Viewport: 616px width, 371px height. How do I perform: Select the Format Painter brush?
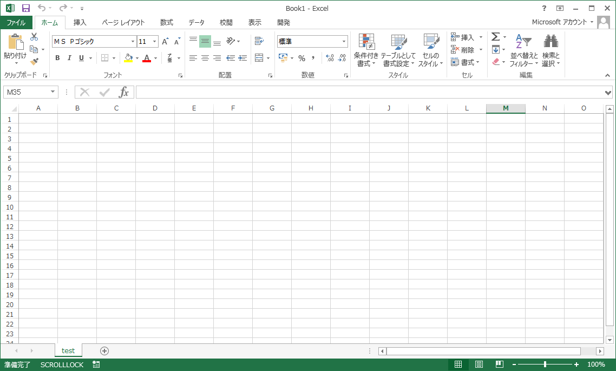coord(34,61)
